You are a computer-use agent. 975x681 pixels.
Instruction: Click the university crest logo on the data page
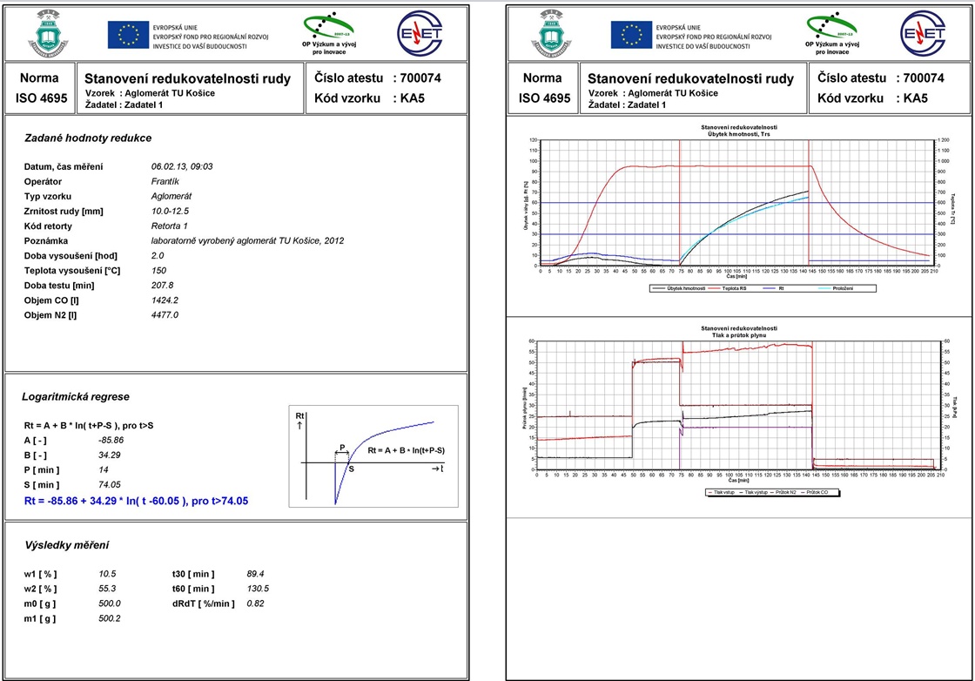pos(48,34)
